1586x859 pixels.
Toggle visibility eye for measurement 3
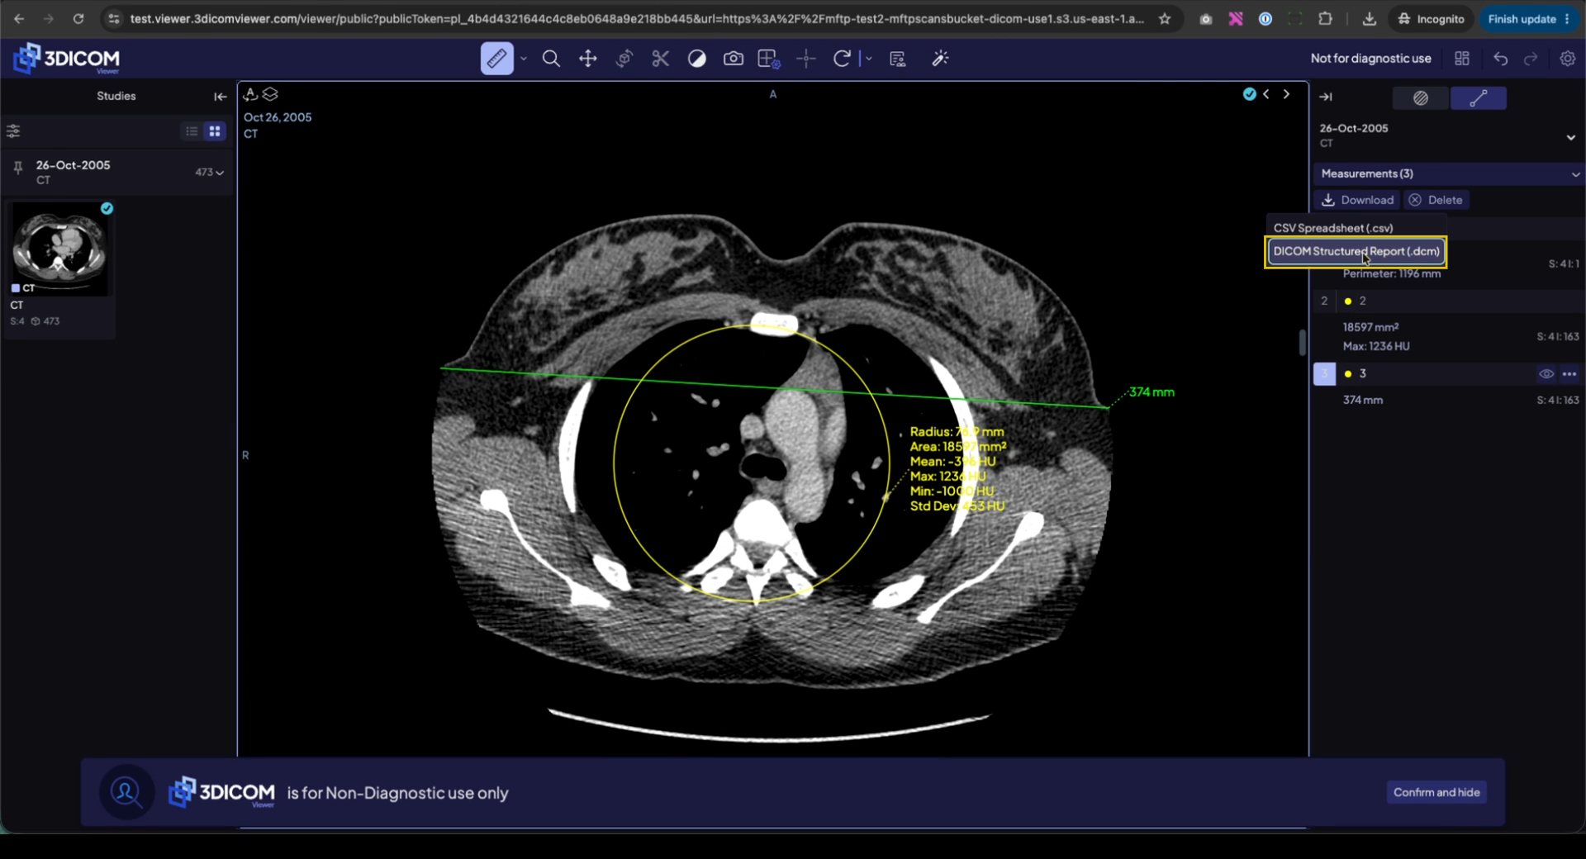1546,374
